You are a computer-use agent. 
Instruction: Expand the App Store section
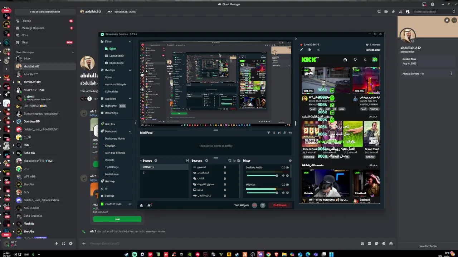pyautogui.click(x=130, y=99)
